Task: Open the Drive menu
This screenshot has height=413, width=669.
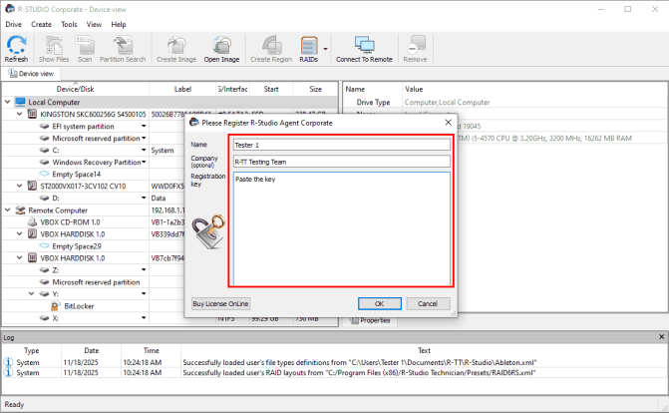Action: [x=14, y=24]
